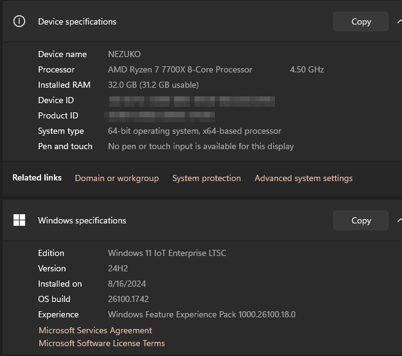The image size is (402, 356).
Task: Copy the Windows specifications
Action: point(361,220)
